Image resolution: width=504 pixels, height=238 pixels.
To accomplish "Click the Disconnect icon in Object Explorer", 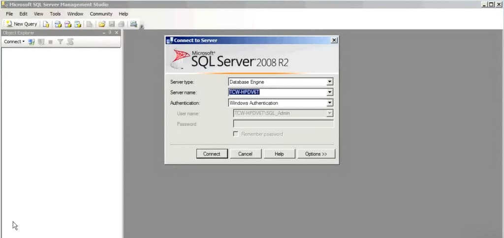I will pos(41,42).
